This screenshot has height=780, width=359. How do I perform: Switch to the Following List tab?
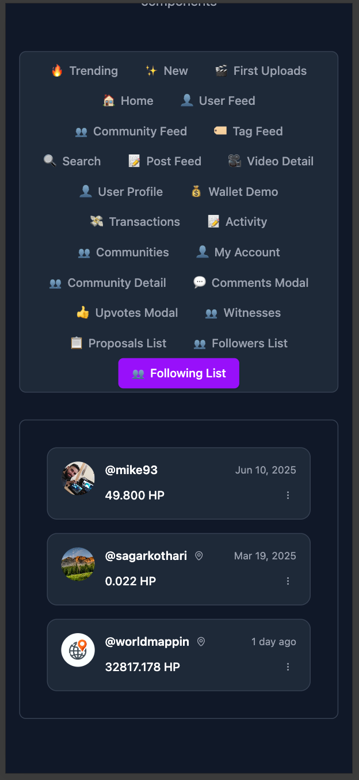179,373
